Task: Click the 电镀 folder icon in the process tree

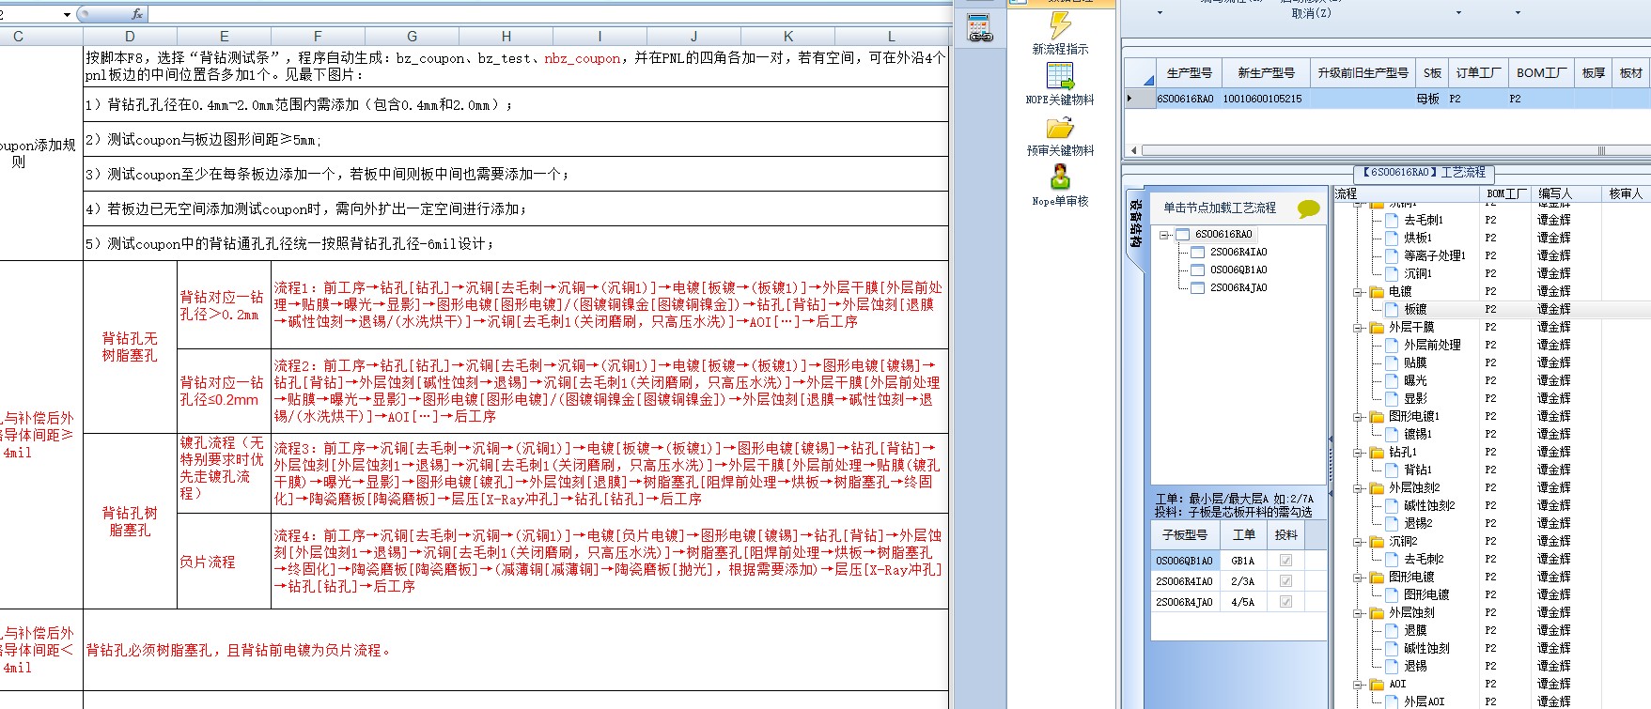Action: tap(1377, 291)
